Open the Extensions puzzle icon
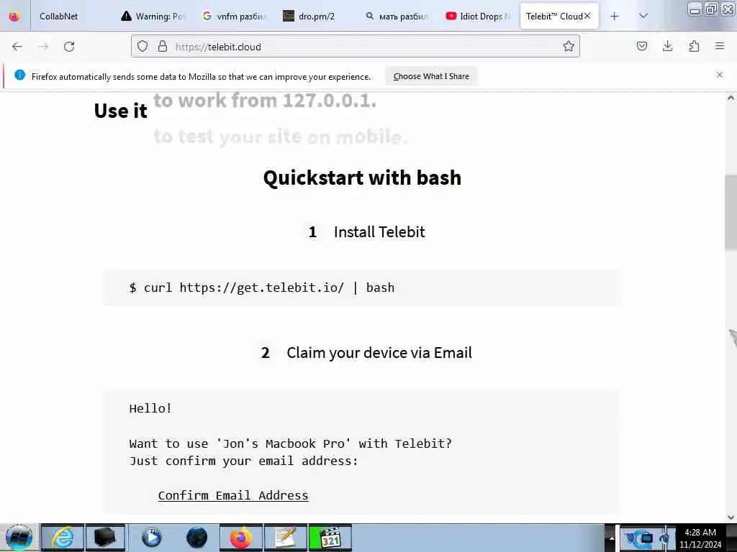This screenshot has height=552, width=737. point(694,46)
